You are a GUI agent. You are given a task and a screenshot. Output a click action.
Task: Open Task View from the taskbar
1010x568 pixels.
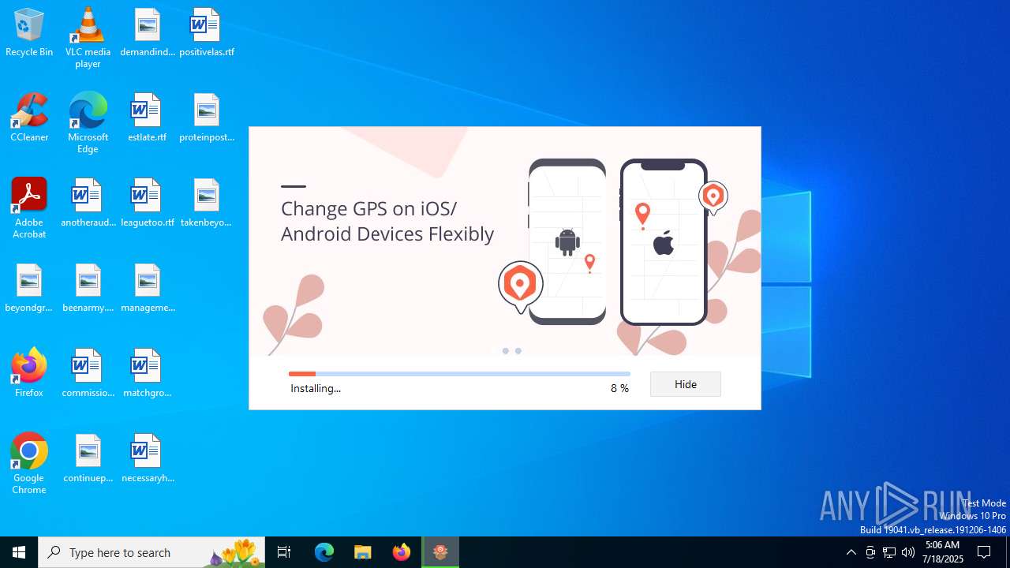284,552
